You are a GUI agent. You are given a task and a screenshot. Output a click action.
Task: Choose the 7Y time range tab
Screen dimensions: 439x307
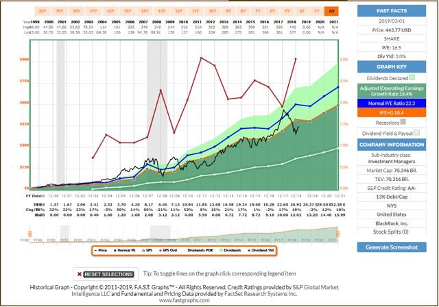(258, 11)
